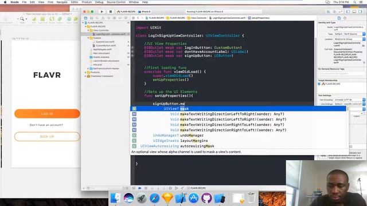Collapse the FLAVR-RECIPE project root

(83, 23)
